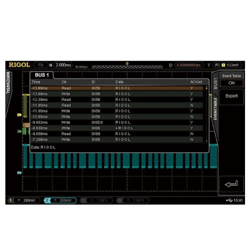Toggle Event Table ON setting

pyautogui.click(x=231, y=83)
